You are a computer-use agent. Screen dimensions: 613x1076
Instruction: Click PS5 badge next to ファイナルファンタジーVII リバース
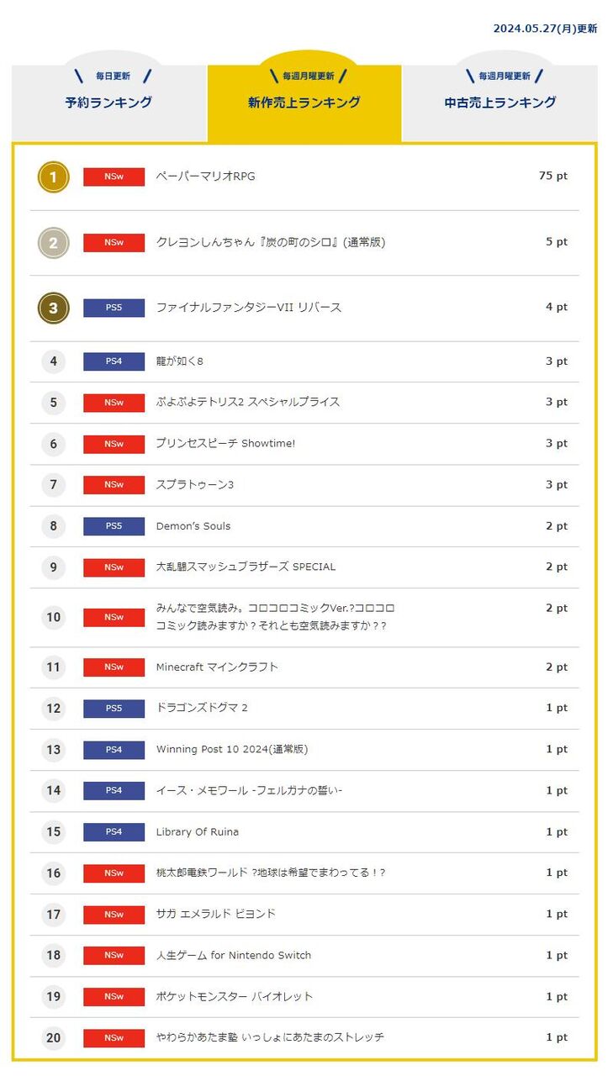pyautogui.click(x=114, y=308)
